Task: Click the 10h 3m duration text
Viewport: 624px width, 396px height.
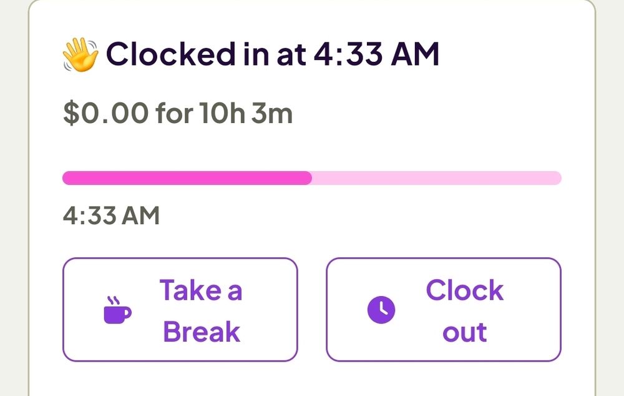Action: click(246, 114)
